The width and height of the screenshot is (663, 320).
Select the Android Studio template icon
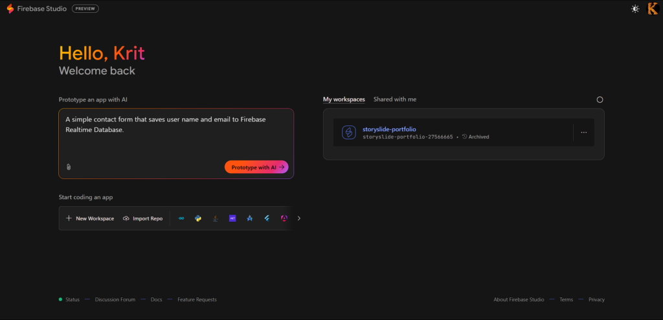249,219
